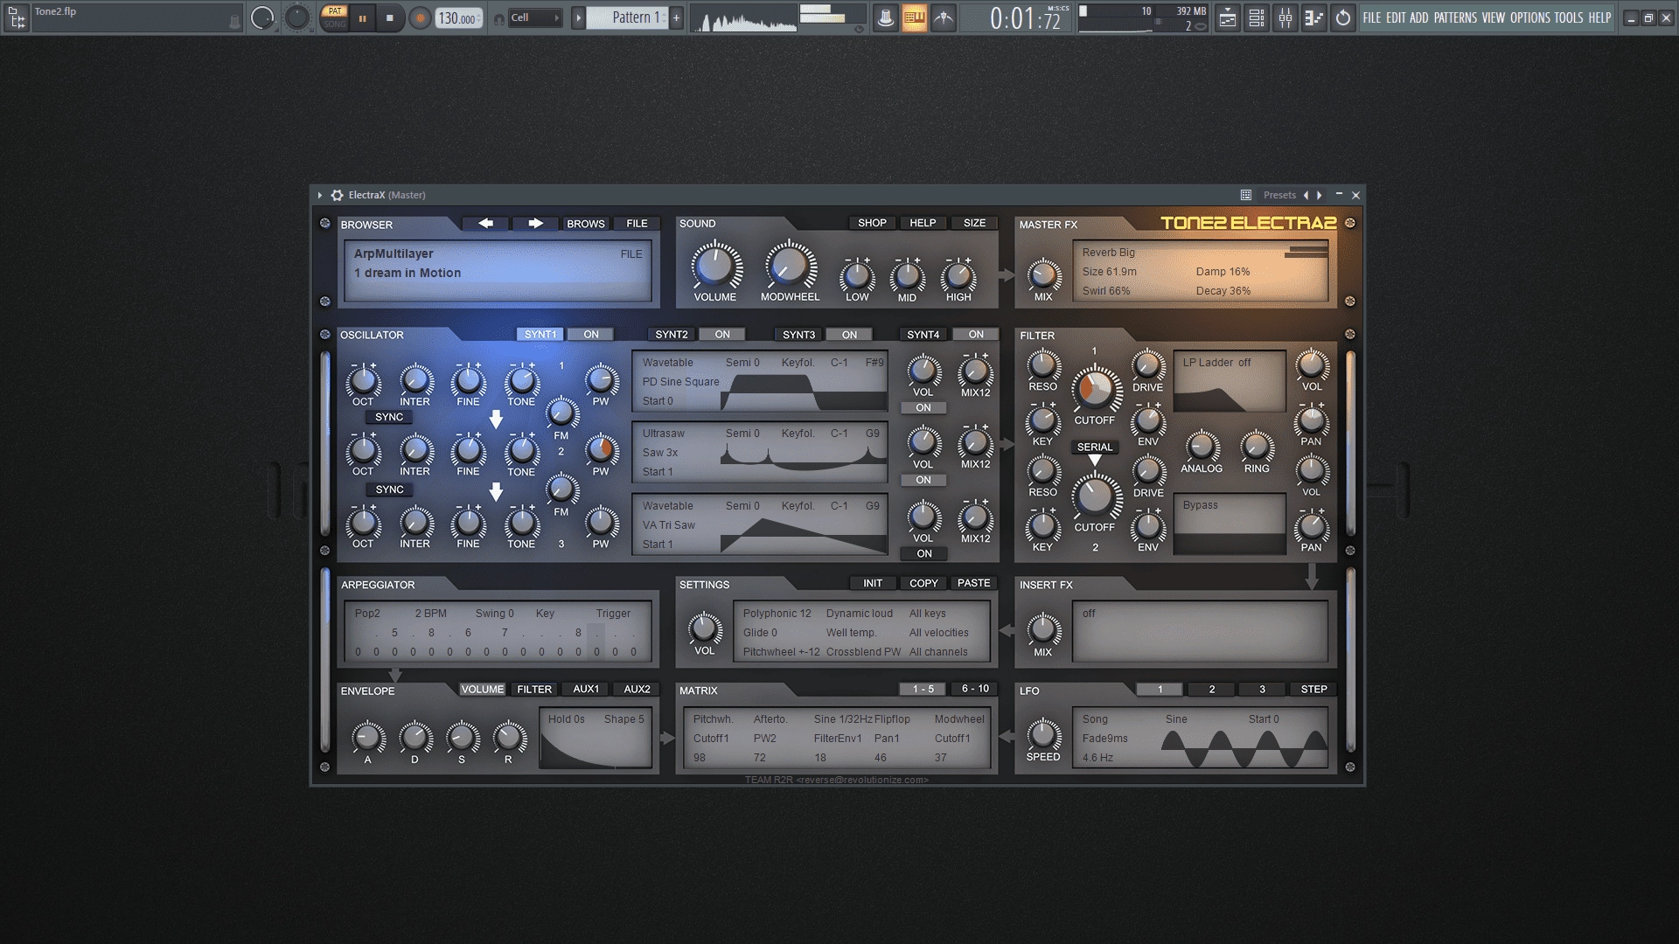Switch to SYNT2 layer tab

point(672,335)
